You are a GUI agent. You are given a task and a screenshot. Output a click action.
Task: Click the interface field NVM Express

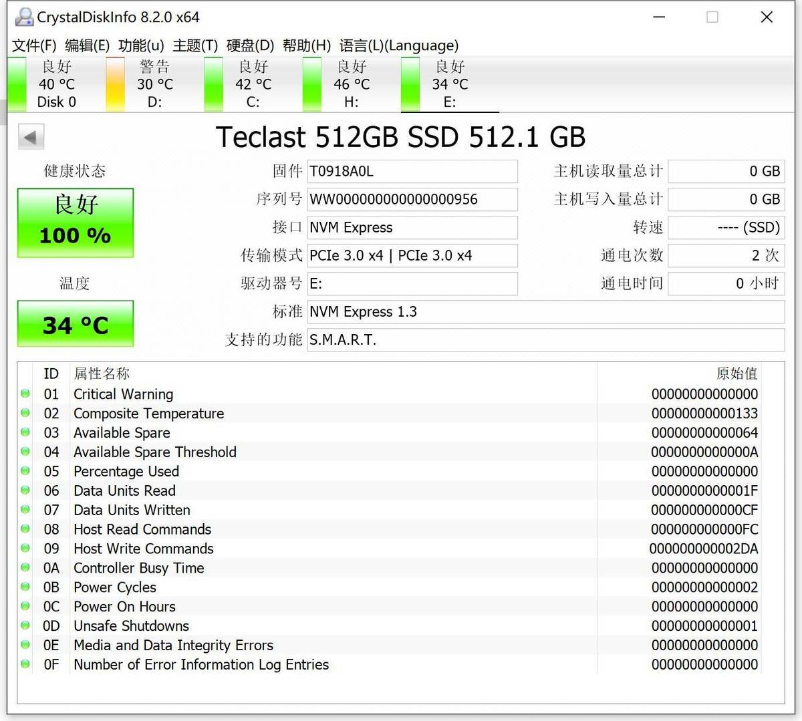click(x=412, y=227)
